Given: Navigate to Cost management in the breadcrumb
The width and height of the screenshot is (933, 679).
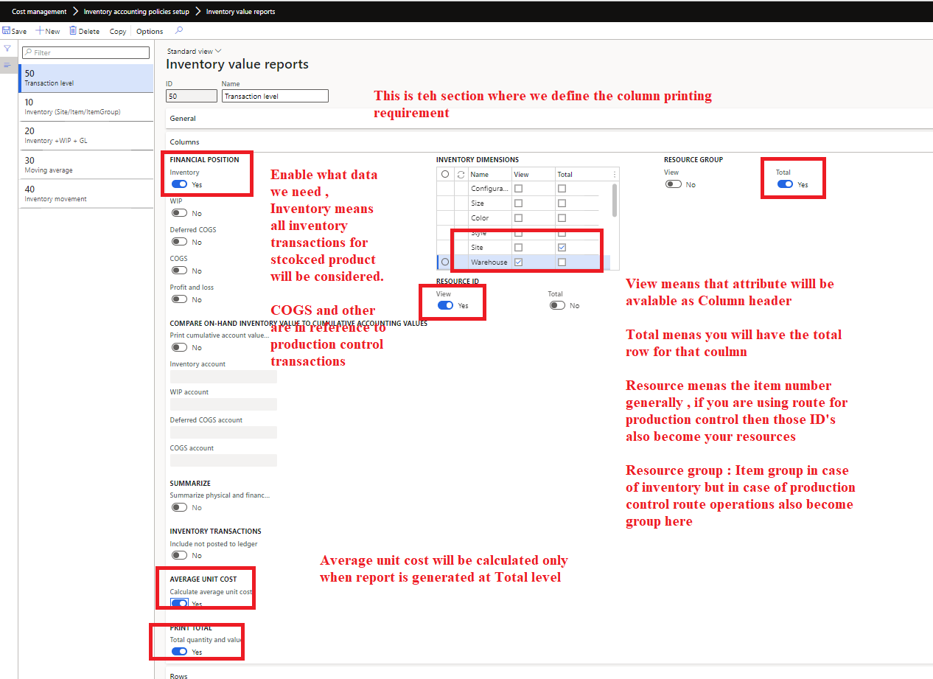Looking at the screenshot, I should [x=39, y=11].
